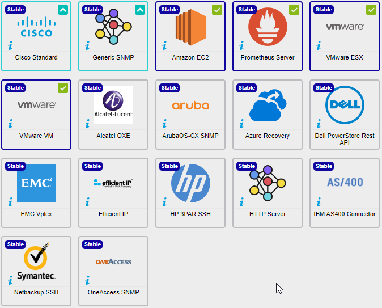Click the Stable badge on Efficient IP card
This screenshot has height=308, width=382.
coord(92,166)
